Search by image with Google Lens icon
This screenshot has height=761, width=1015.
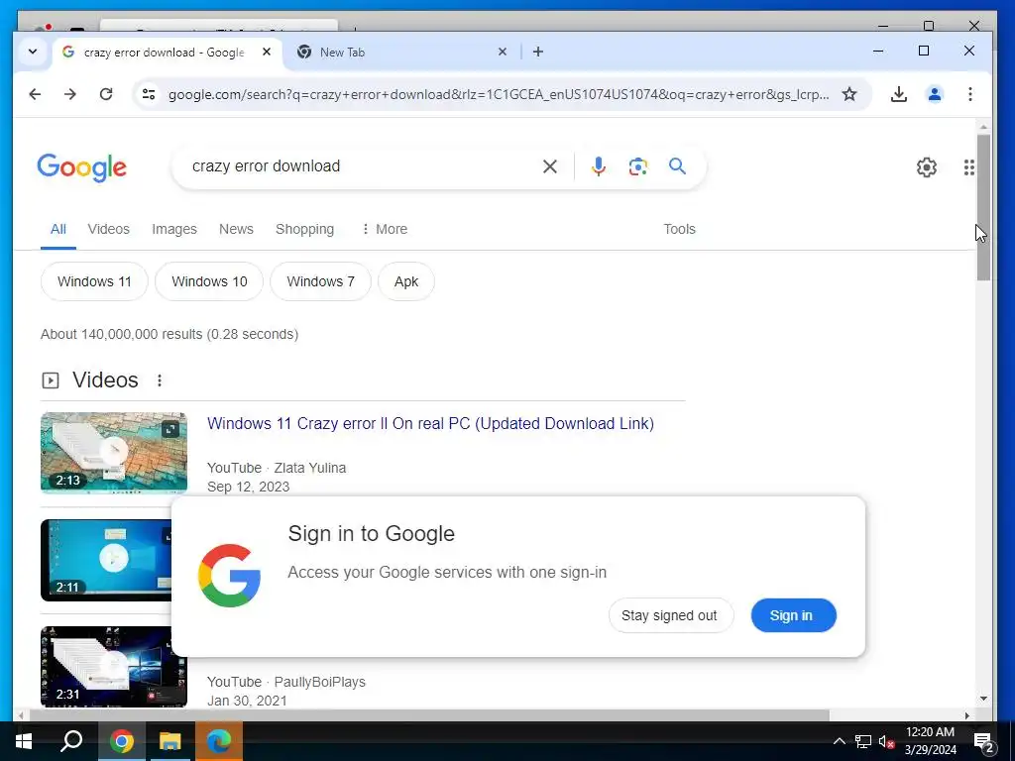pos(638,166)
